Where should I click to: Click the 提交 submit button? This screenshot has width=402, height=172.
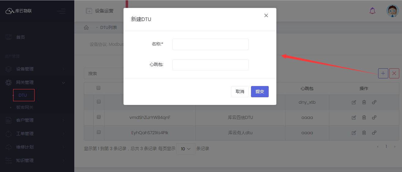pos(260,91)
